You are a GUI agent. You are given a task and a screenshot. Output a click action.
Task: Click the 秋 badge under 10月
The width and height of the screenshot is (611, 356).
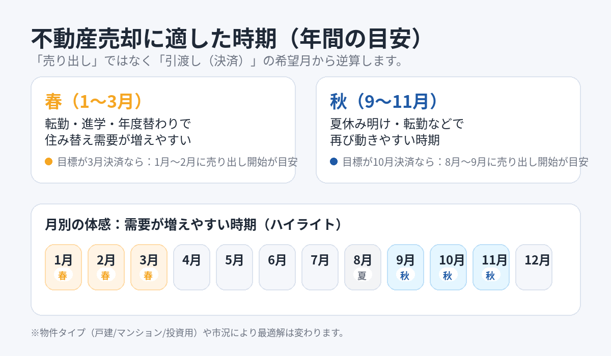[448, 276]
